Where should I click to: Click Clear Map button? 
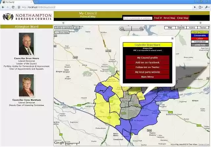(183, 18)
